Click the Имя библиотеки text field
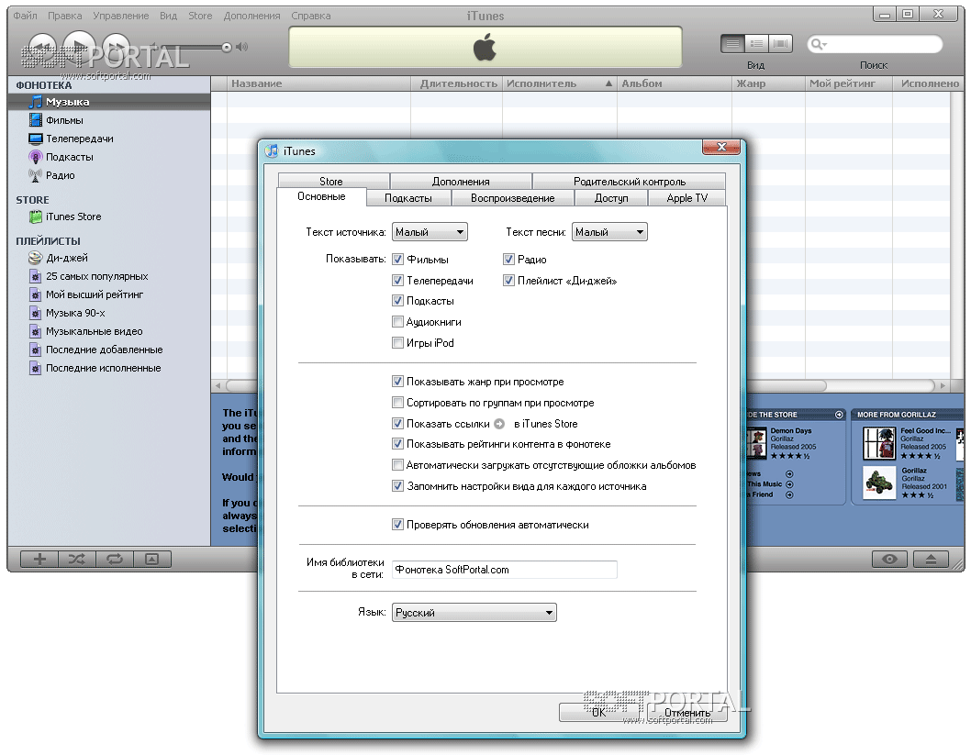 [x=505, y=570]
